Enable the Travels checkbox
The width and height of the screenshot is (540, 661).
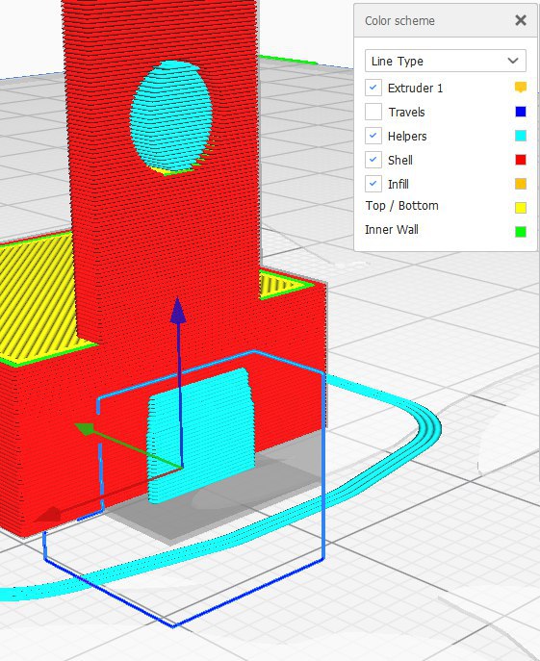(x=373, y=112)
